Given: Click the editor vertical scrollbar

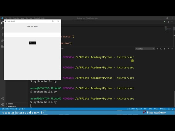Looking at the screenshot, I should click(x=174, y=28).
